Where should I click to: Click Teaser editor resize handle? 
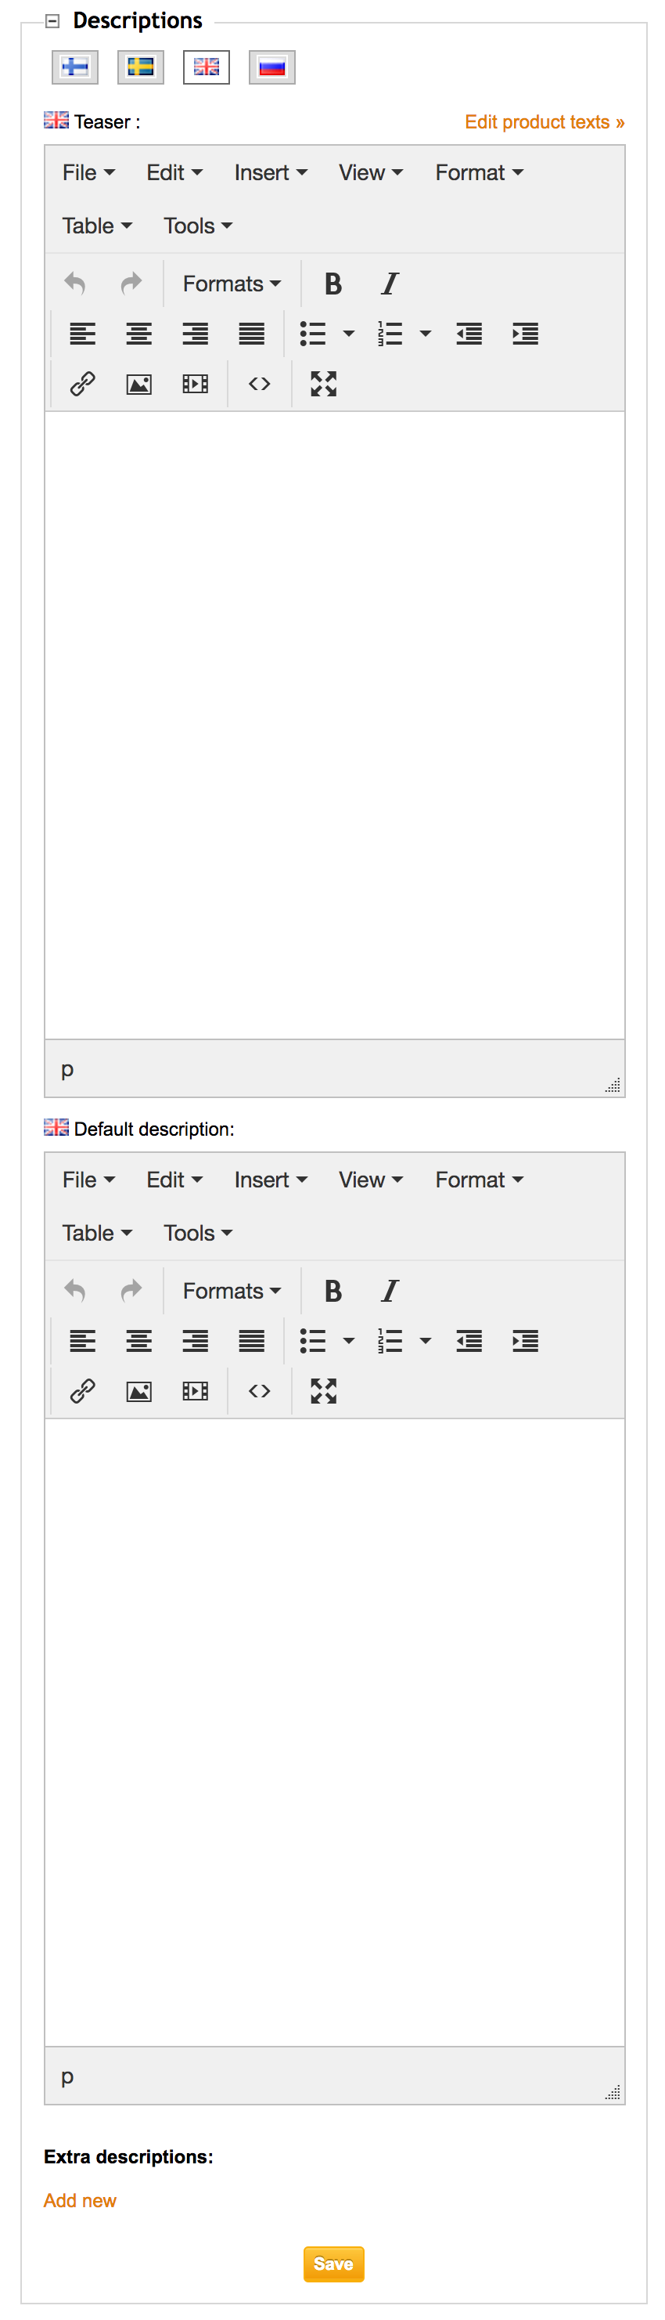[x=613, y=1086]
